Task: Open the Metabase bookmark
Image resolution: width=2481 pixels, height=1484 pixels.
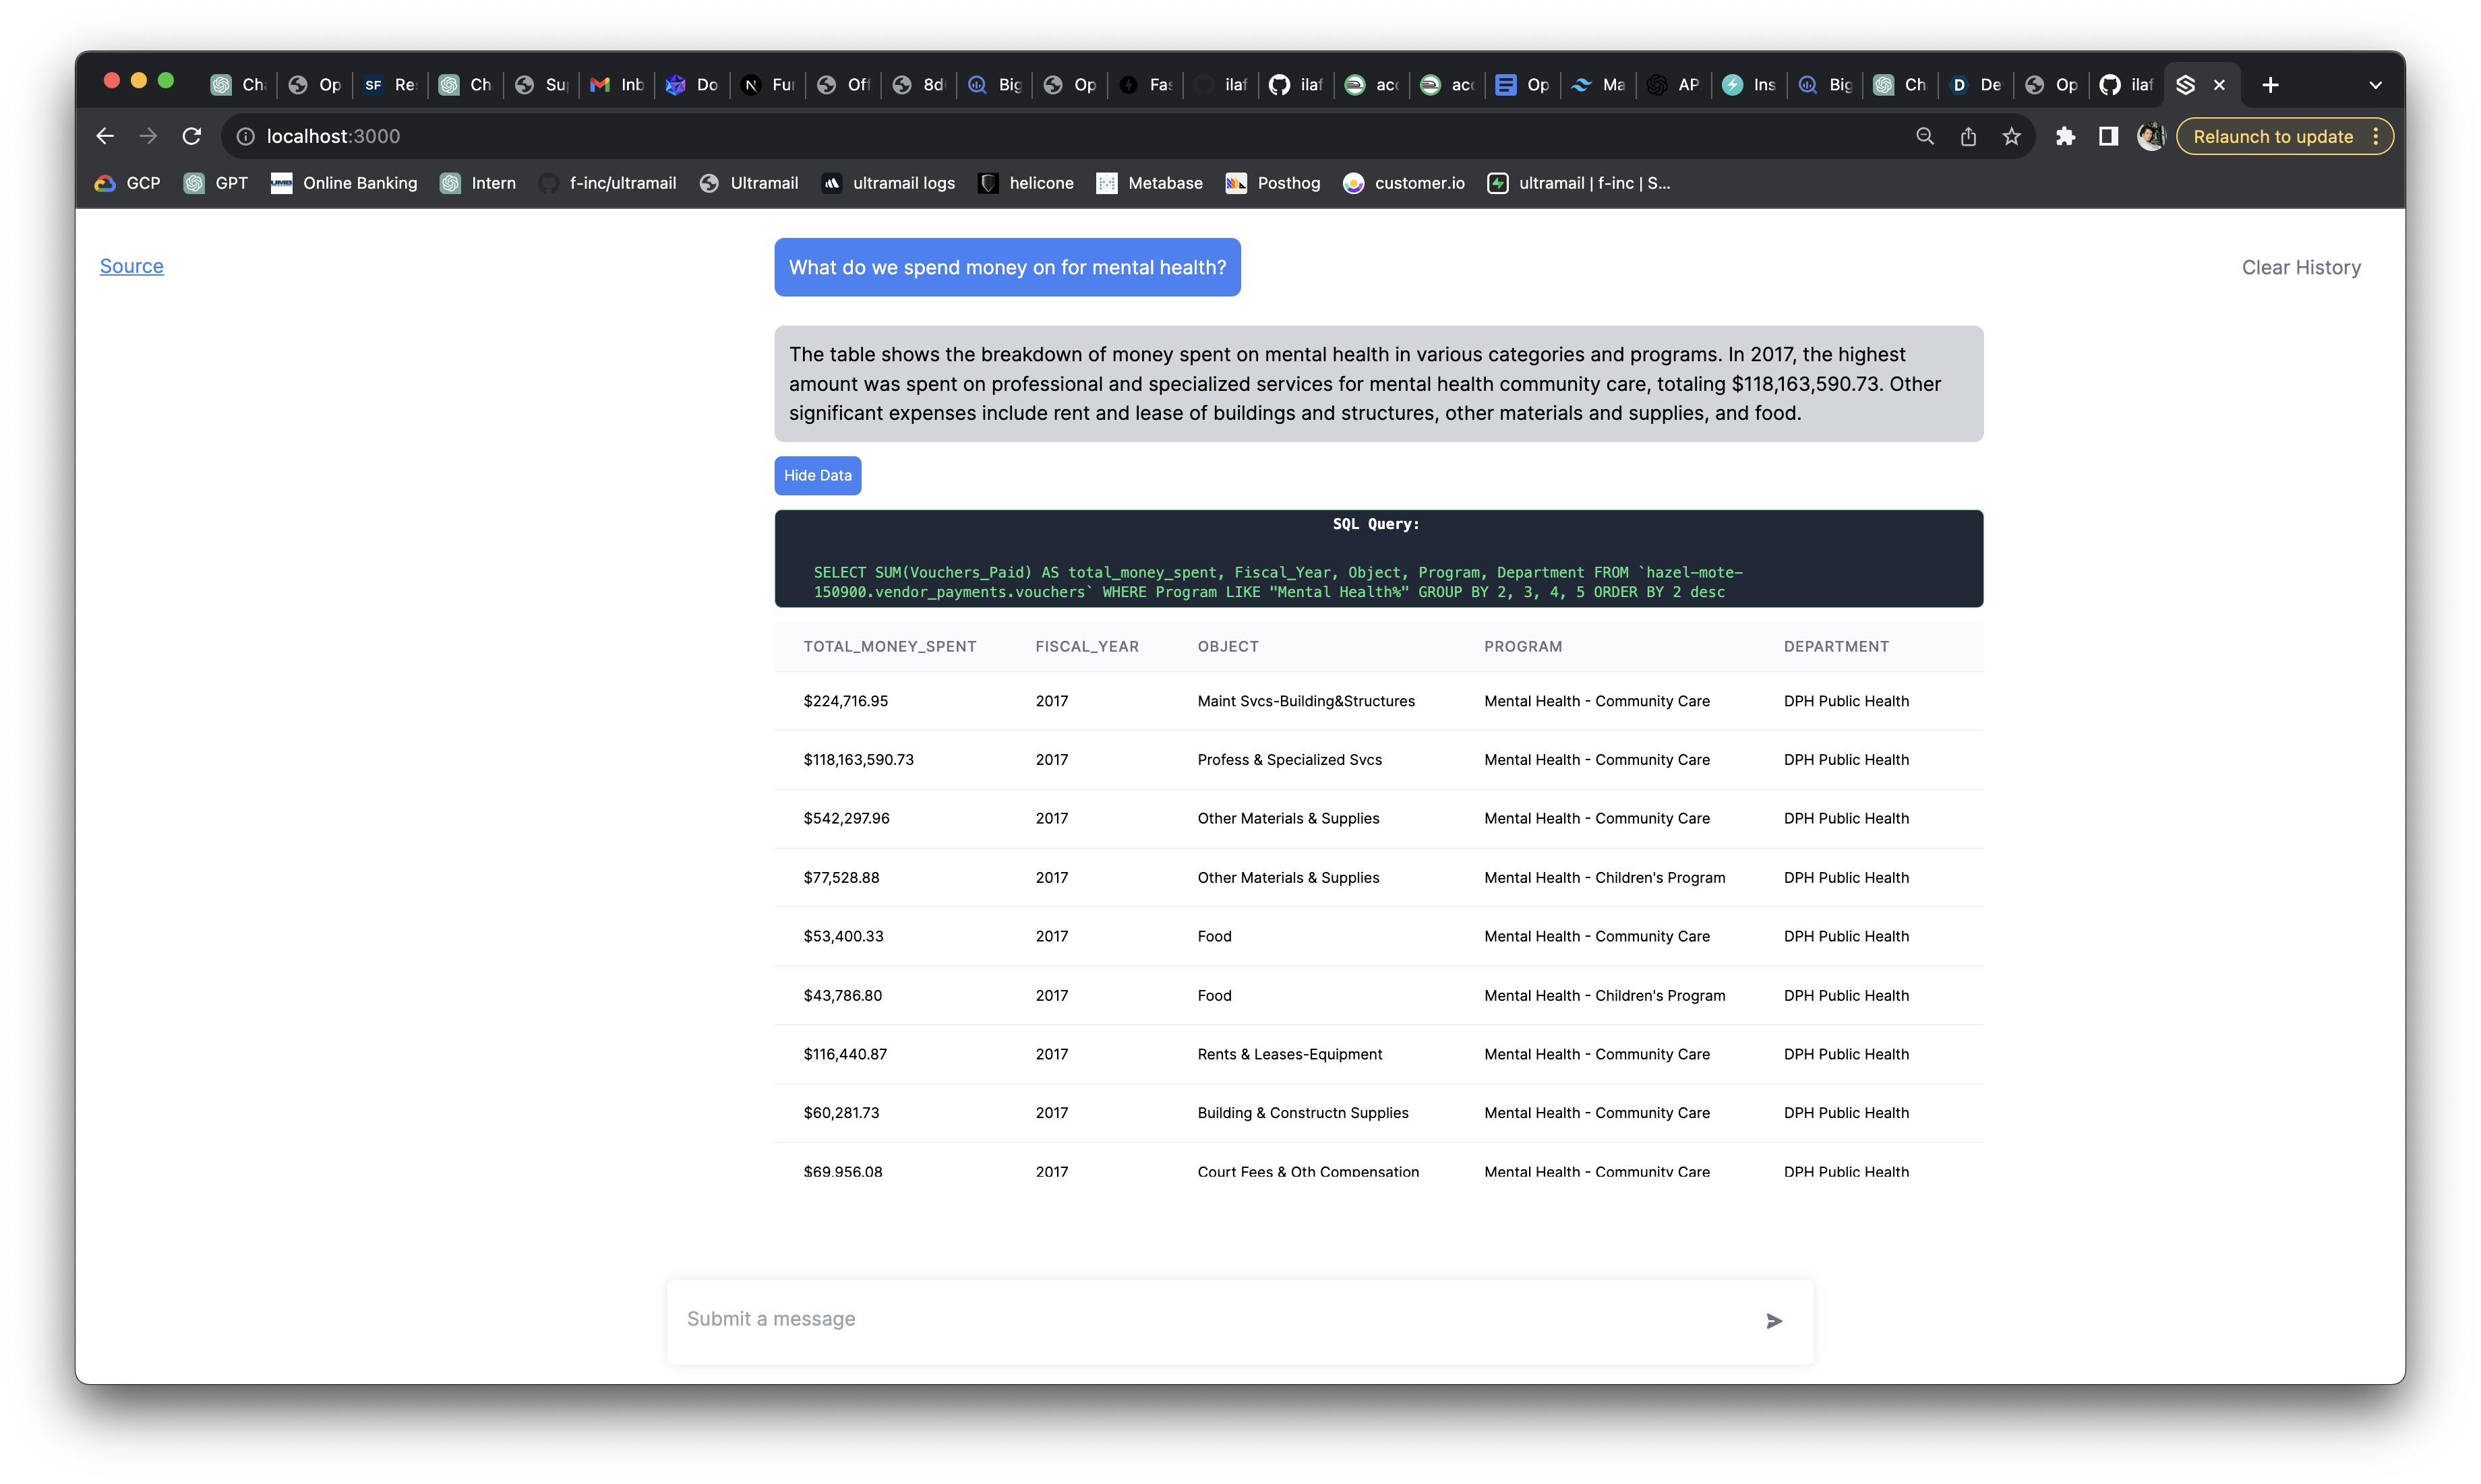Action: tap(1149, 183)
